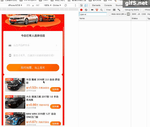Switch to the Console tab
Screen dimensions: 150x127
108,5
